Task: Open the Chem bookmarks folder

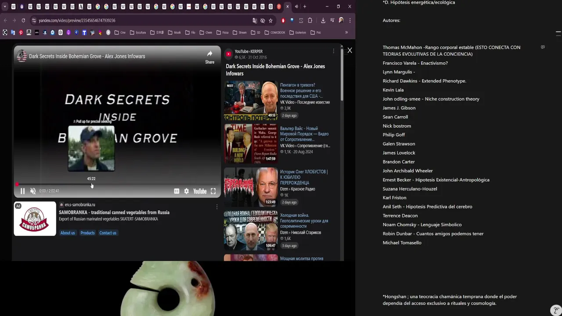Action: tap(206, 32)
